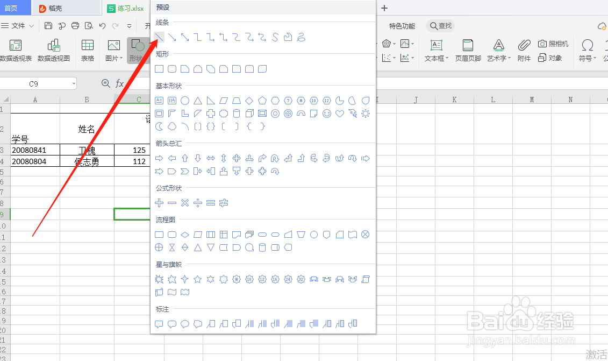Insert a 数据透视表 pivot table

16,51
